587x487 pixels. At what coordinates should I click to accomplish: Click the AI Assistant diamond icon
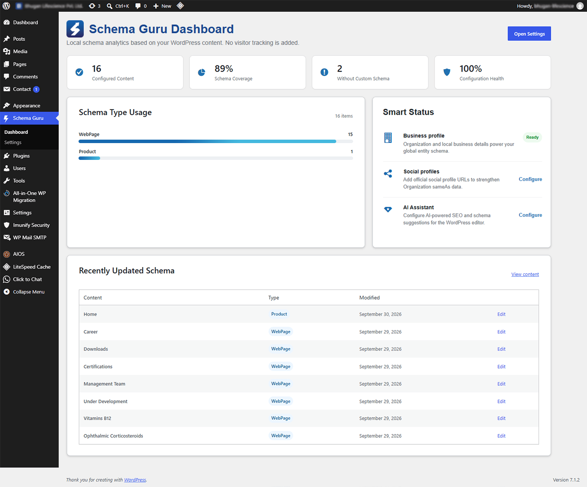coord(388,209)
